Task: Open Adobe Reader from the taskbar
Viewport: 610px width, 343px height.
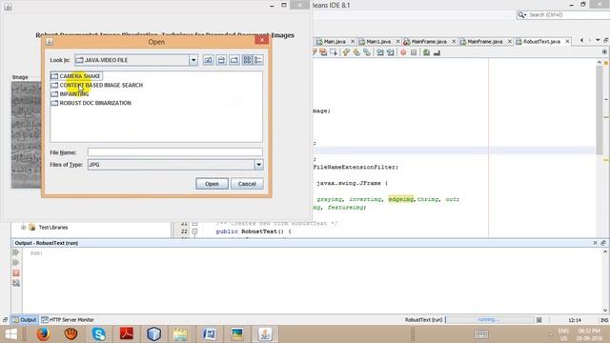Action: click(127, 334)
